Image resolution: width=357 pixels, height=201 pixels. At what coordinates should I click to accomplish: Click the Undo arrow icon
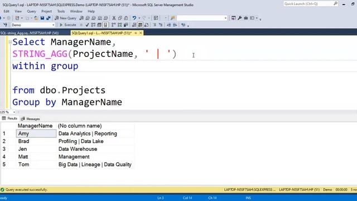[134, 18]
